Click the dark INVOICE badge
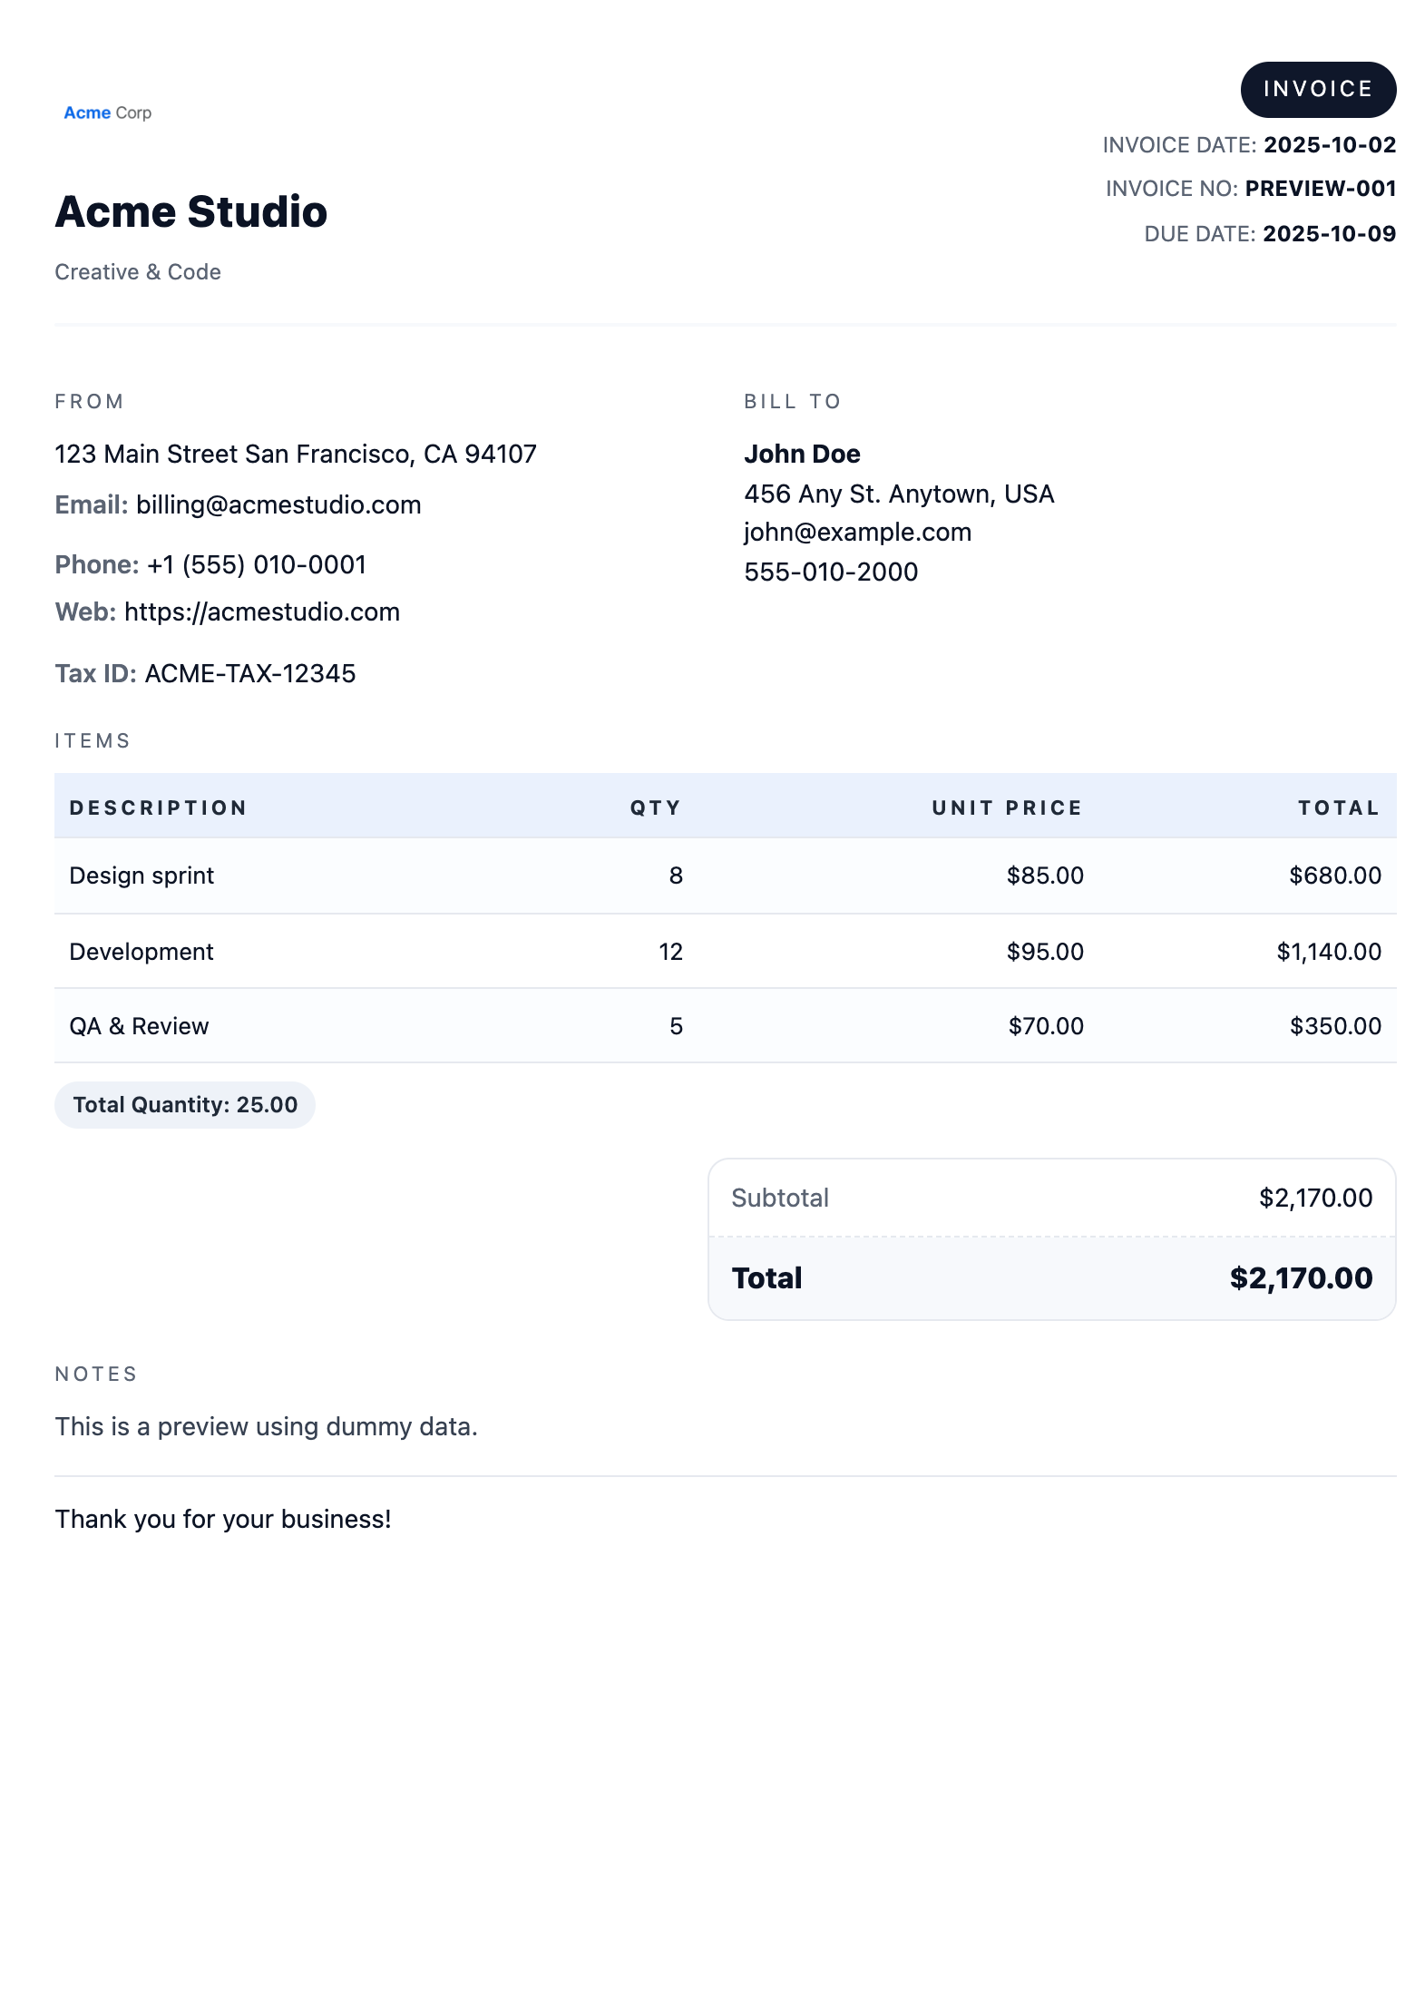Screen dimensions: 1415x1996 coord(1317,90)
